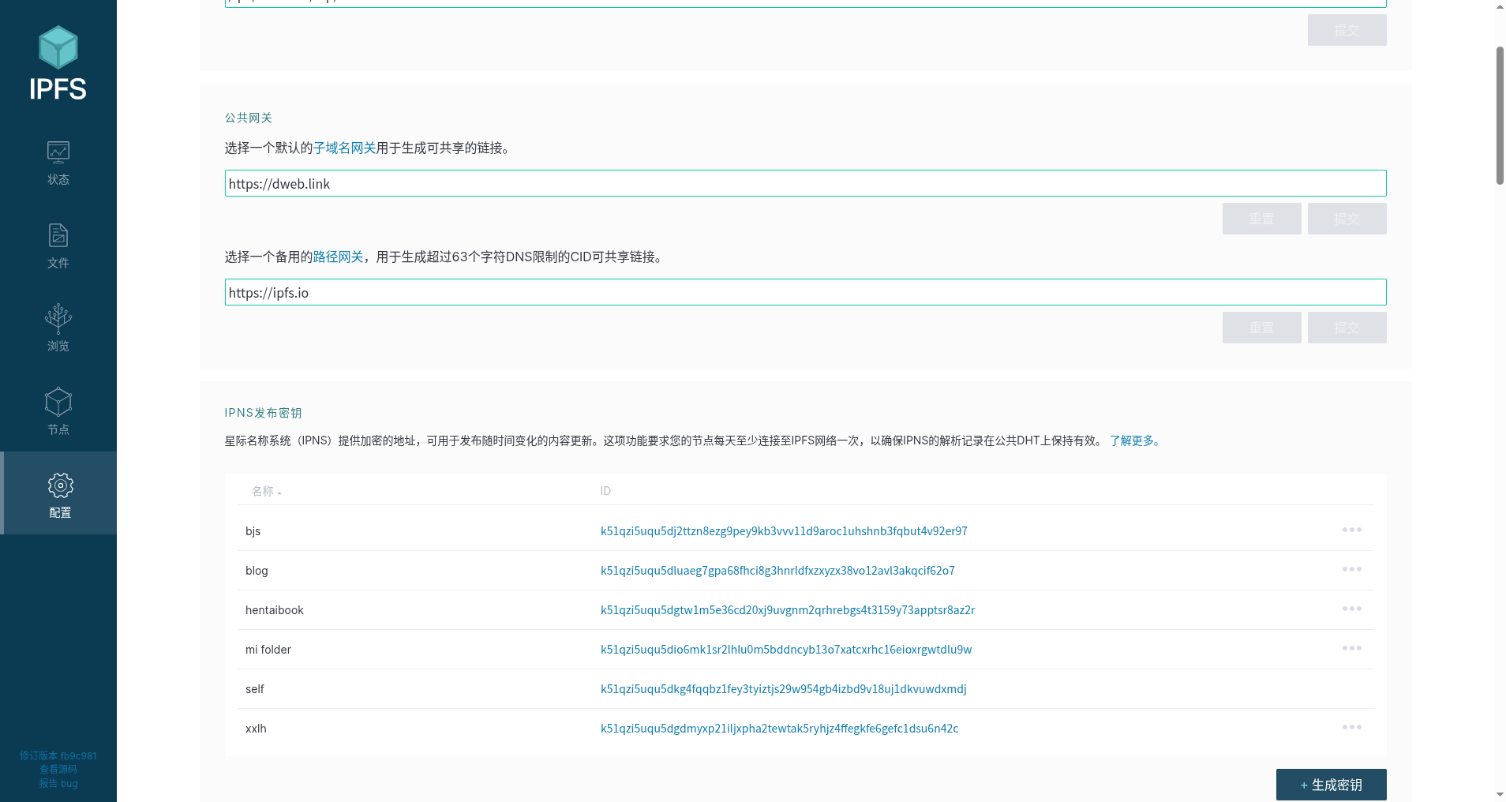
Task: Click the IPFS cube logo
Action: (58, 63)
